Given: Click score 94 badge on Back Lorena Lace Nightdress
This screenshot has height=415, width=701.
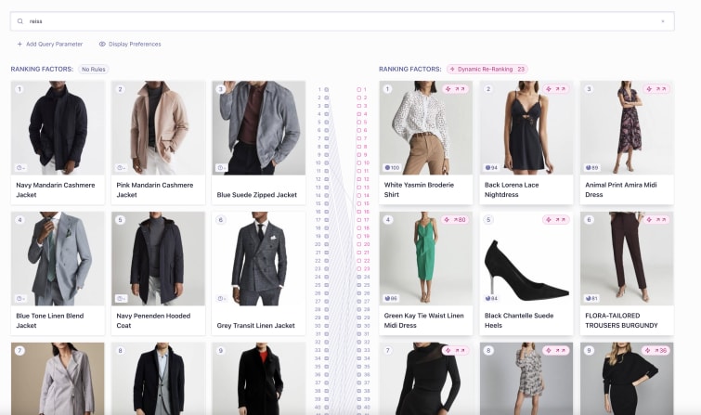Looking at the screenshot, I should 491,168.
